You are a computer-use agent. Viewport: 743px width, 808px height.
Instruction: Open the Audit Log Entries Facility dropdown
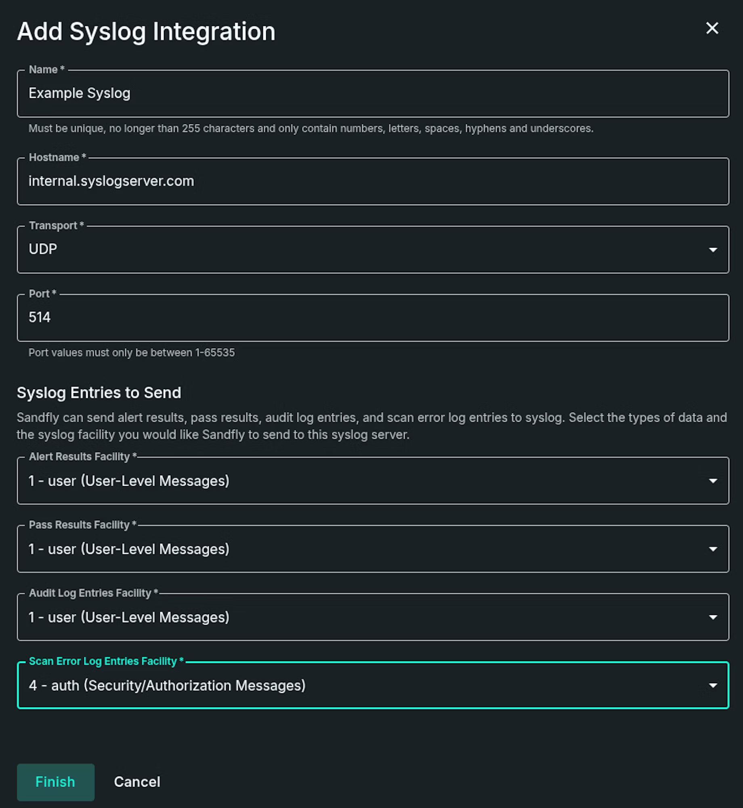tap(373, 617)
